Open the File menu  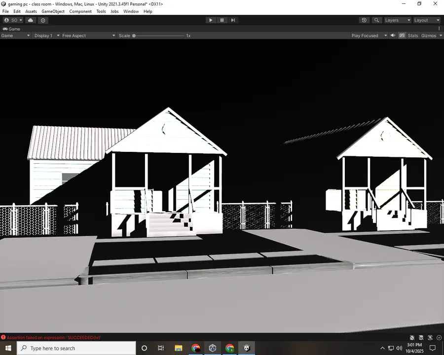(5, 11)
